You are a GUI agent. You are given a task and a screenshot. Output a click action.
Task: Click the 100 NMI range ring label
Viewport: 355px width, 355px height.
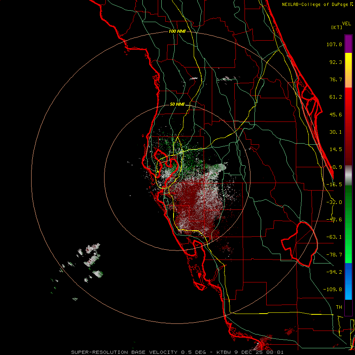[177, 31]
